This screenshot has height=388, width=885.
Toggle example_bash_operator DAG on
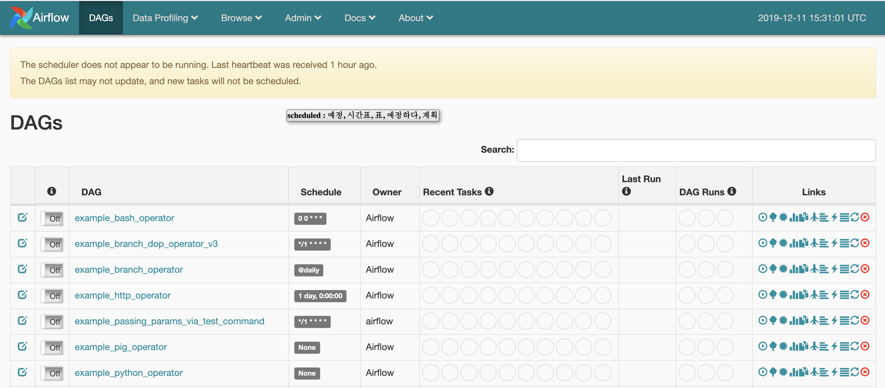[52, 218]
